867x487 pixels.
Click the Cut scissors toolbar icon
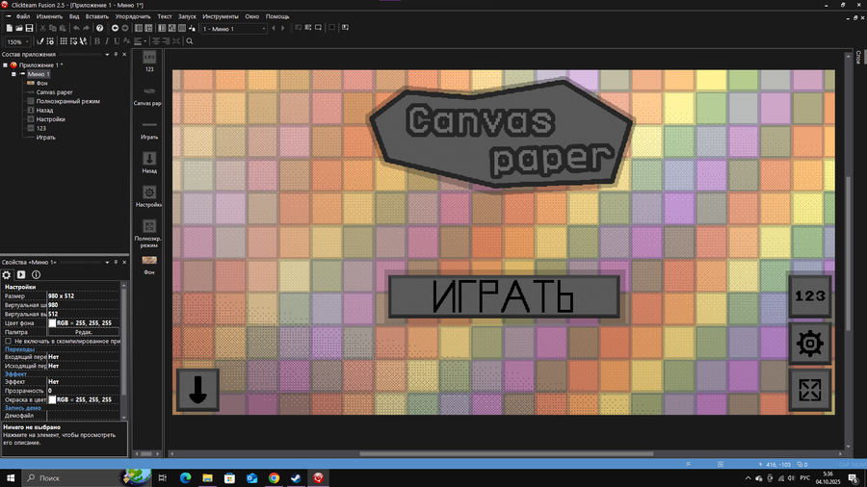42,28
